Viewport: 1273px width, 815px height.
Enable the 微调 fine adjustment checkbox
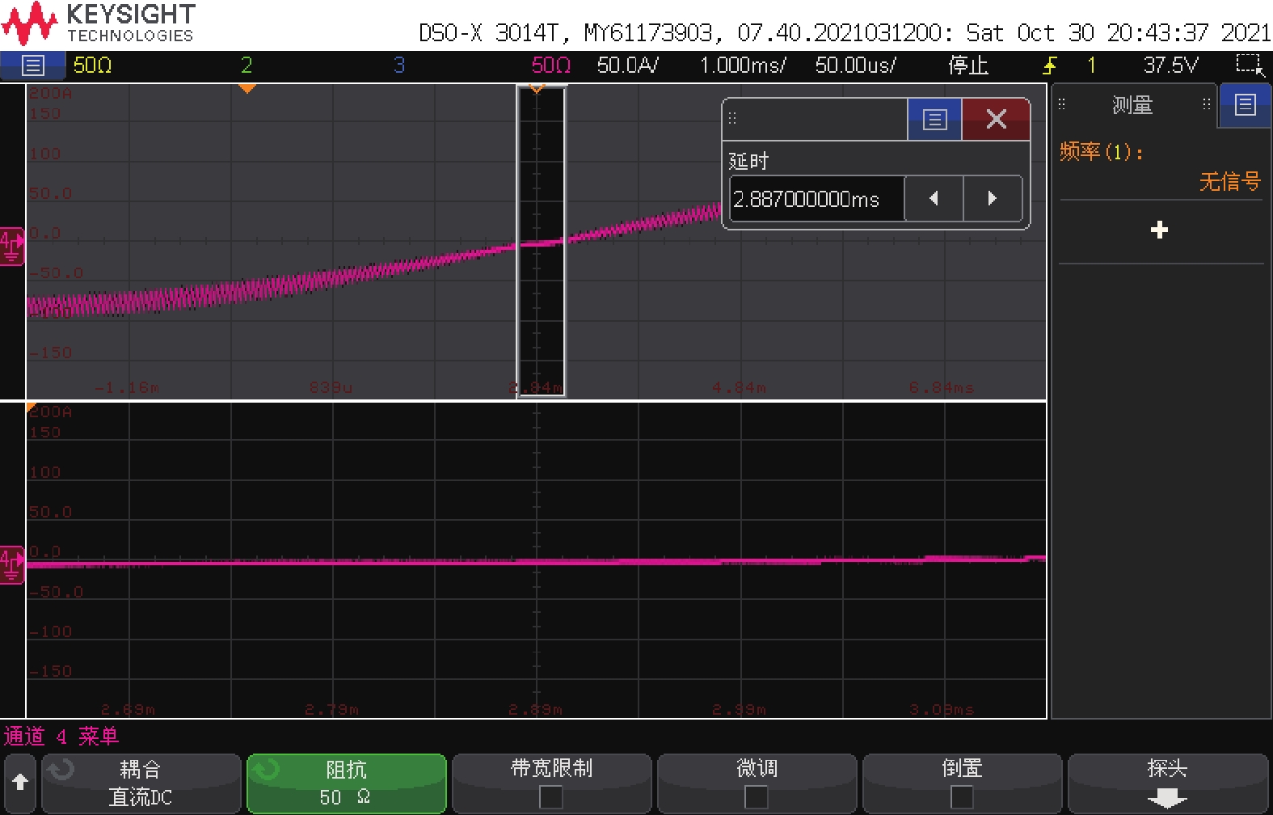click(x=757, y=797)
